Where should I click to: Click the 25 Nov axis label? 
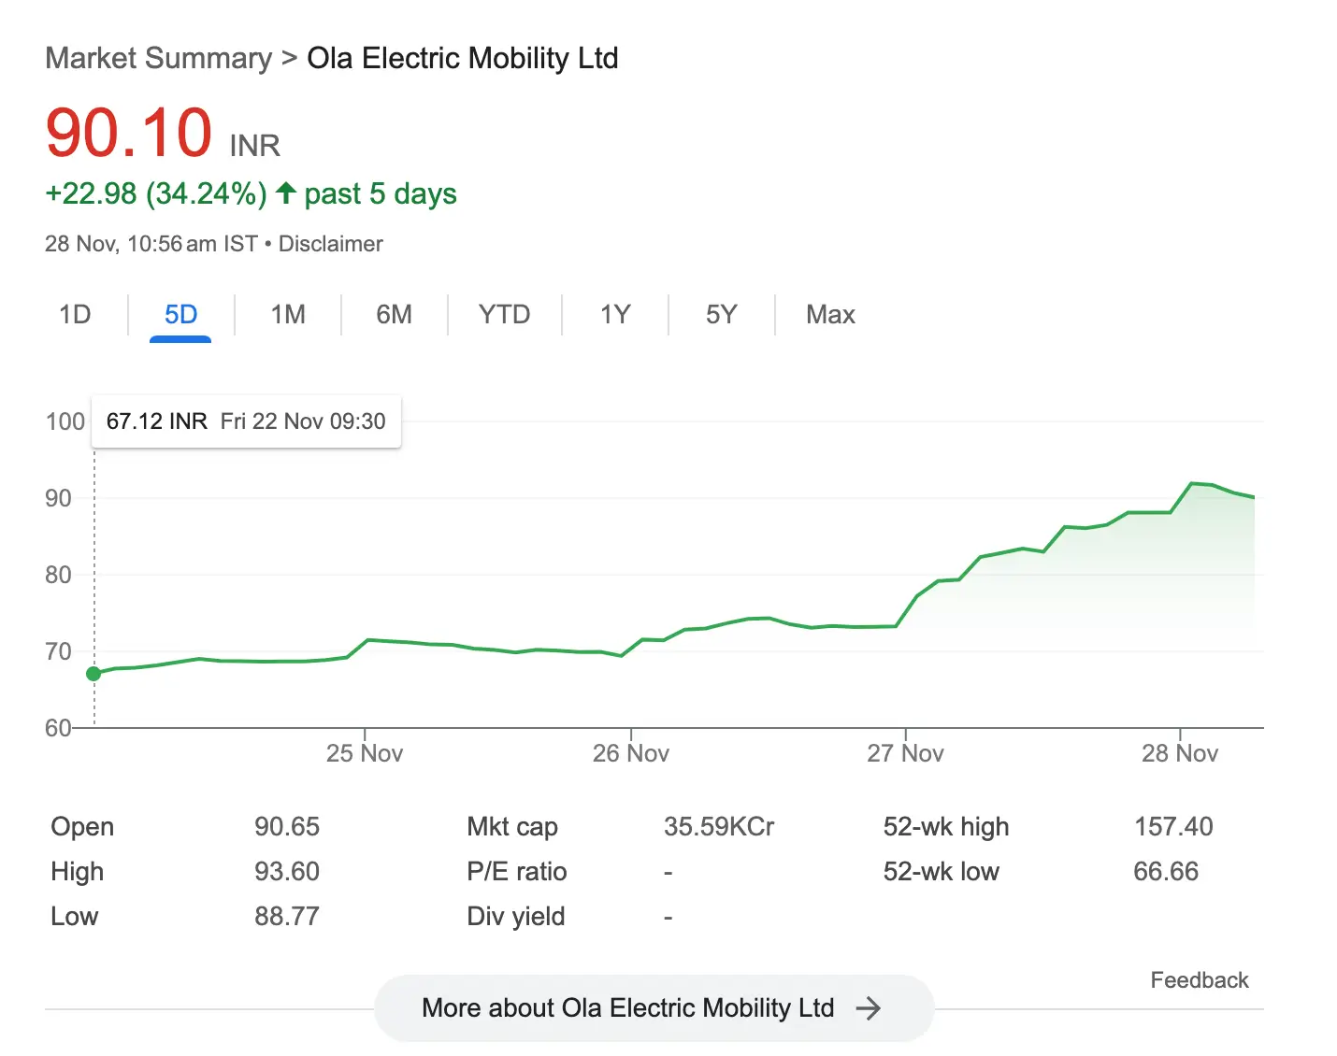(x=365, y=753)
